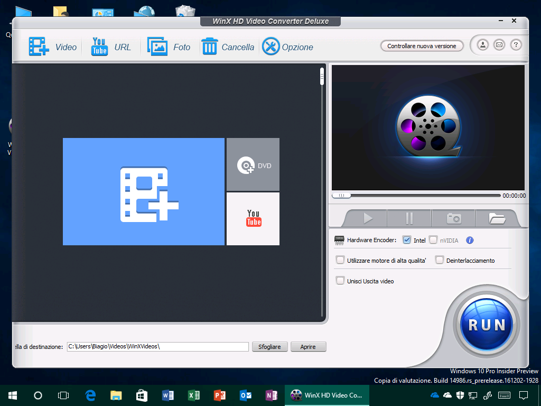Open Task View in taskbar
Screen dimensions: 541x406
click(x=63, y=395)
